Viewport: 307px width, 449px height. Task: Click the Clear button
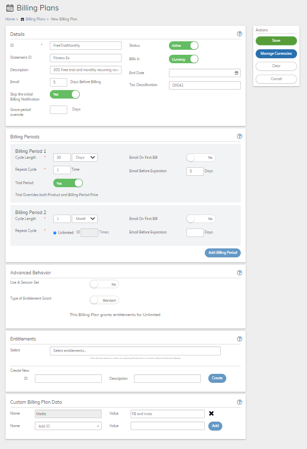276,66
